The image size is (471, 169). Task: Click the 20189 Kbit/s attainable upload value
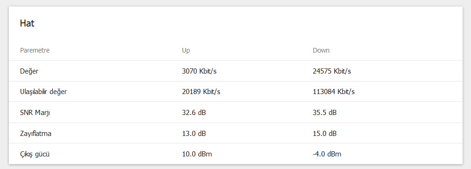click(201, 92)
